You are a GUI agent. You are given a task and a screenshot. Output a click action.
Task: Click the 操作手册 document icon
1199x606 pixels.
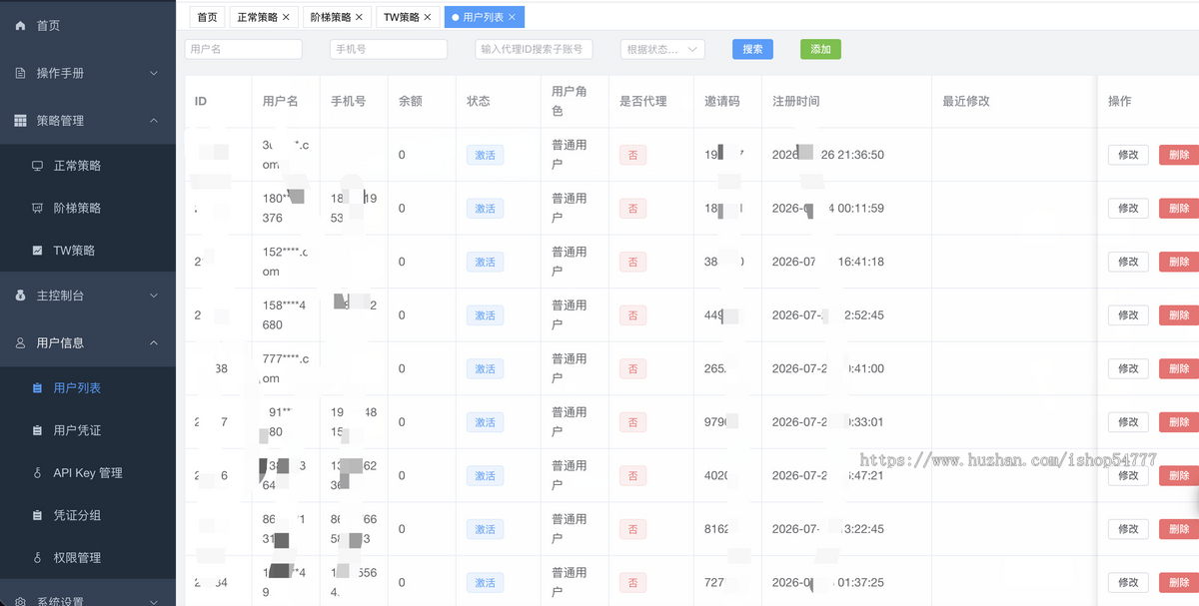21,73
